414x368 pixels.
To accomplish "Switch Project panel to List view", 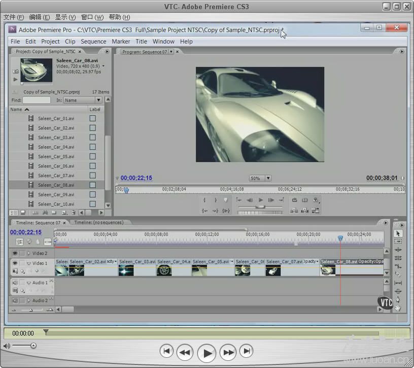I will click(x=14, y=212).
